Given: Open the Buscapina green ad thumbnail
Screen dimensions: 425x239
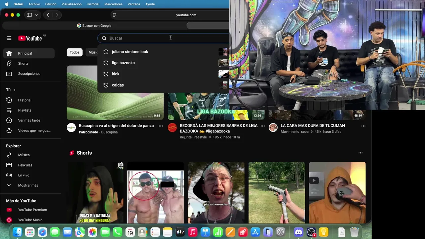Looking at the screenshot, I should [115, 93].
